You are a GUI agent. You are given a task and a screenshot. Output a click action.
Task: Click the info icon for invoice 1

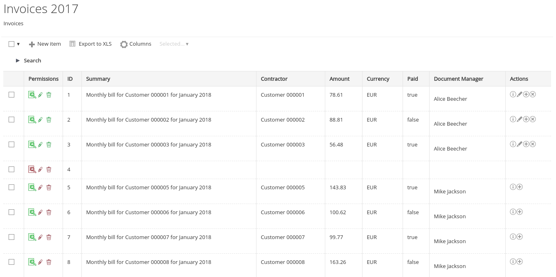pos(513,94)
